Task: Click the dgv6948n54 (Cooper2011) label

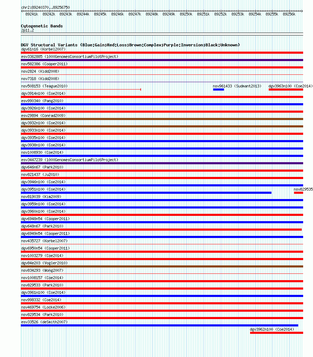Action: [x=45, y=219]
